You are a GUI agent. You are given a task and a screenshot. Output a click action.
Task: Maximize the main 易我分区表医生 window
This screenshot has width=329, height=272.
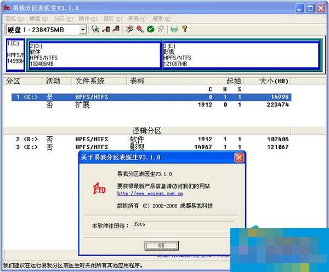310,8
